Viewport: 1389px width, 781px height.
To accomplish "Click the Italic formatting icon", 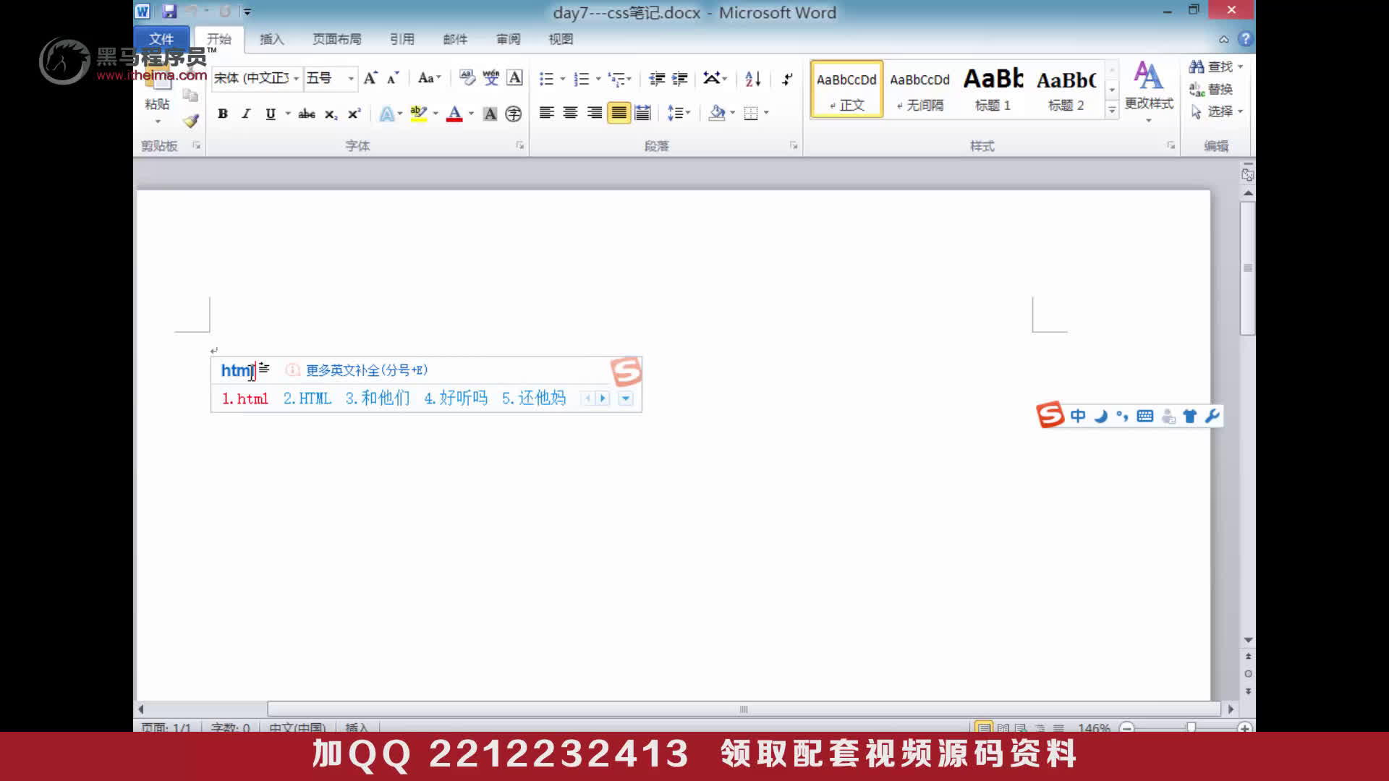I will coord(246,114).
